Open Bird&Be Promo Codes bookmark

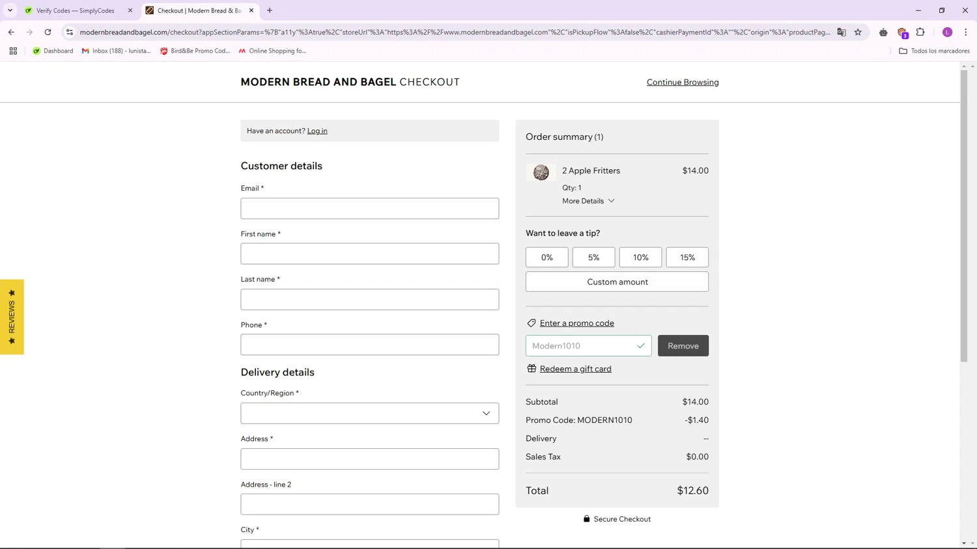[x=195, y=51]
